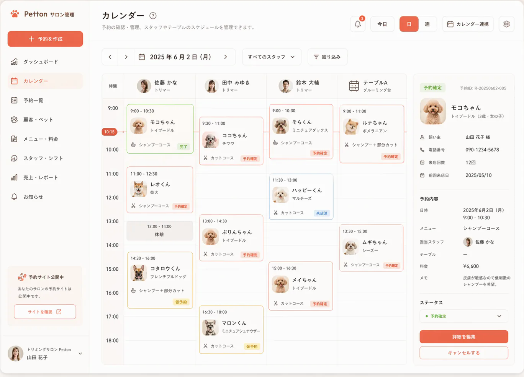Select the モコちゃん 9:00 appointment card

[160, 129]
